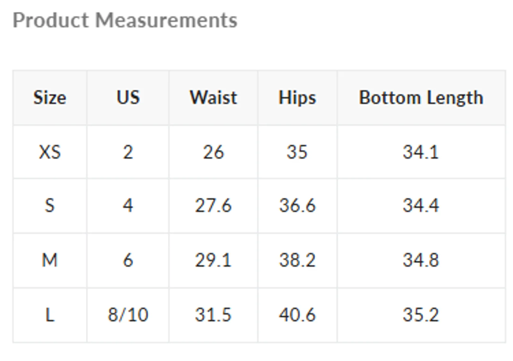
Task: Click the bottom length value 35.2
Action: 421,315
